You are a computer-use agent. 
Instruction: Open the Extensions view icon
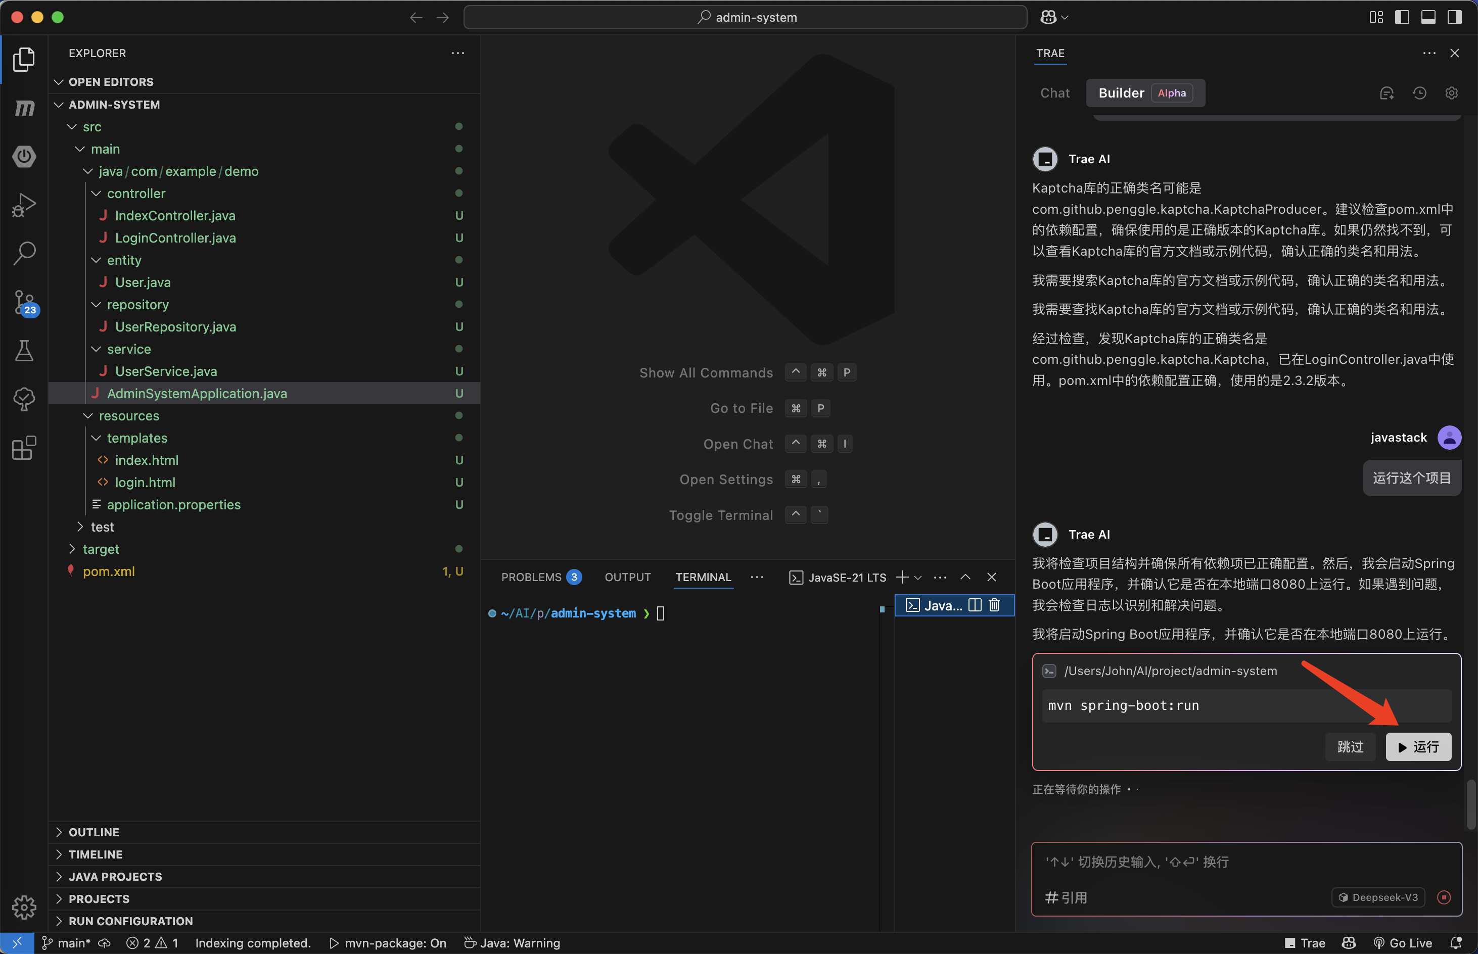(24, 447)
